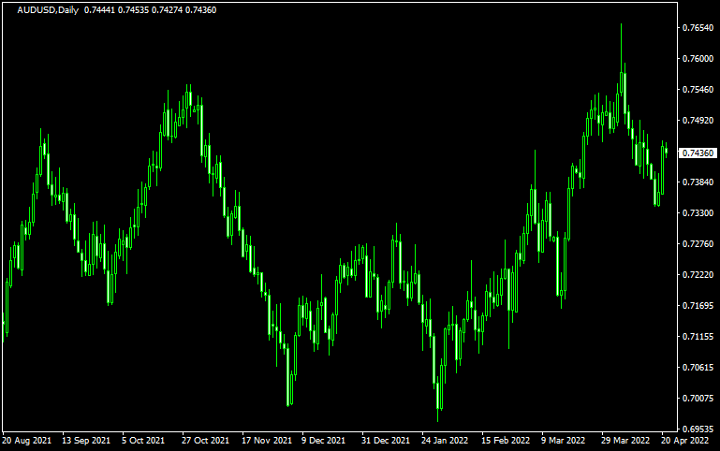Click the lowest candle at late January 2022
Screen dimensions: 720x451
coord(437,400)
